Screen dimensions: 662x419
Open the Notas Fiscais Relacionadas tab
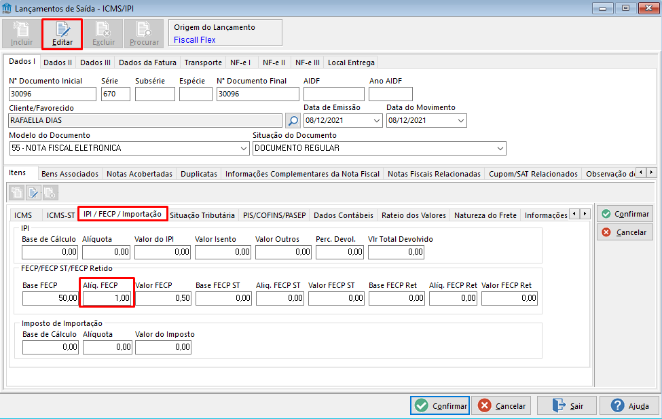pyautogui.click(x=434, y=174)
